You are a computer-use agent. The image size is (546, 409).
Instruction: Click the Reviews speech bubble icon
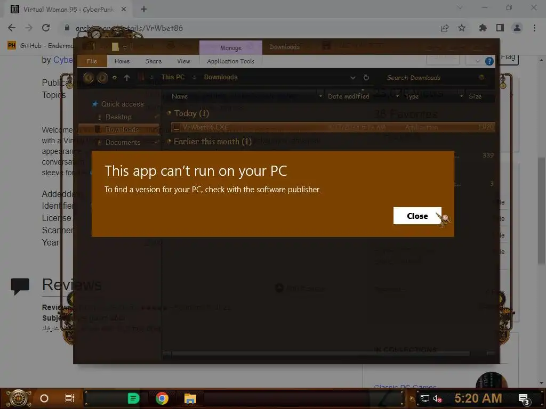click(20, 287)
